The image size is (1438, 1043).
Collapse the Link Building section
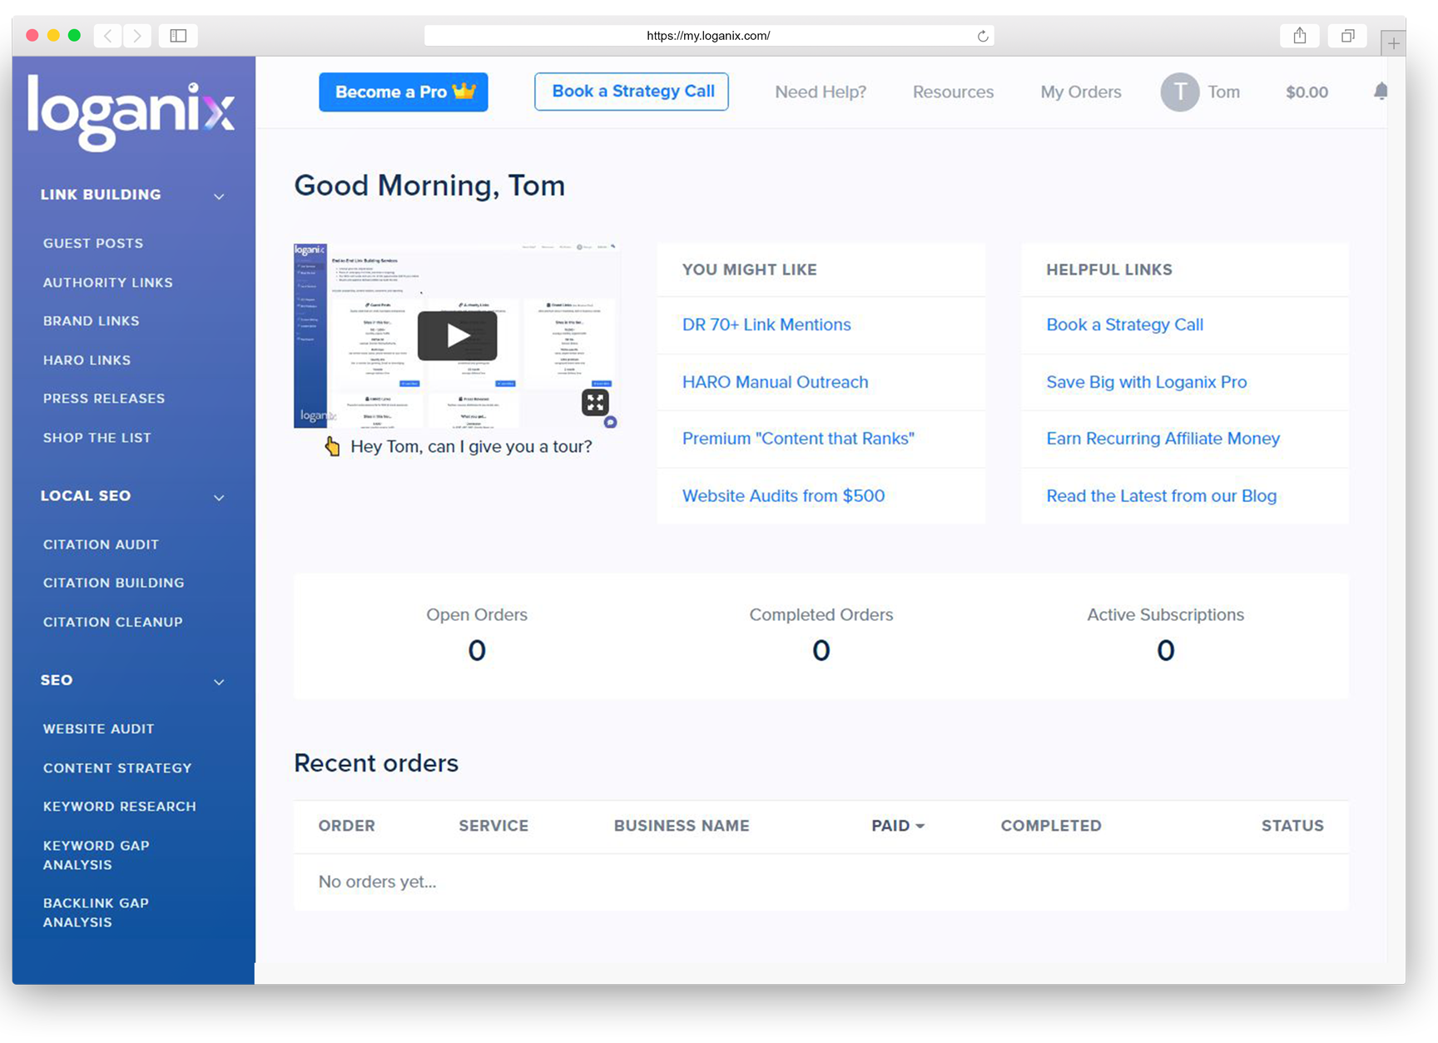[x=219, y=196]
